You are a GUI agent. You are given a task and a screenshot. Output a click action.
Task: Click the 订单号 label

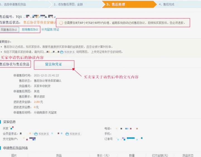(108, 139)
